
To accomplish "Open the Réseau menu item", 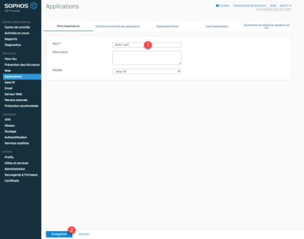I will pyautogui.click(x=10, y=125).
